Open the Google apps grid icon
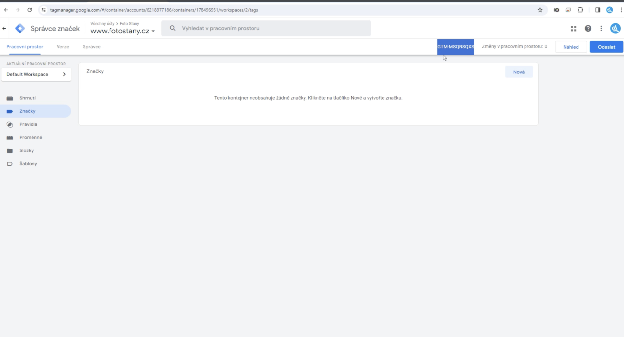The width and height of the screenshot is (624, 337). [x=574, y=29]
